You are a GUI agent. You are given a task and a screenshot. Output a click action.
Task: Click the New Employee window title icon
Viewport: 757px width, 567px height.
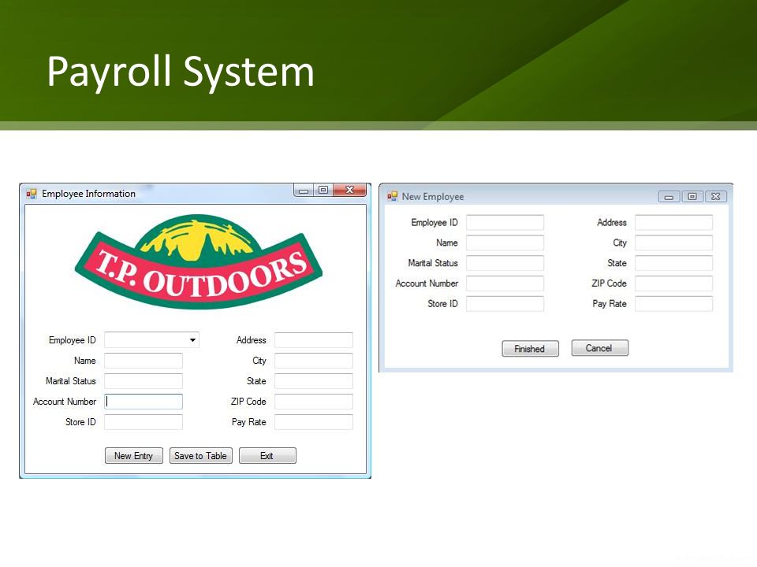point(392,196)
